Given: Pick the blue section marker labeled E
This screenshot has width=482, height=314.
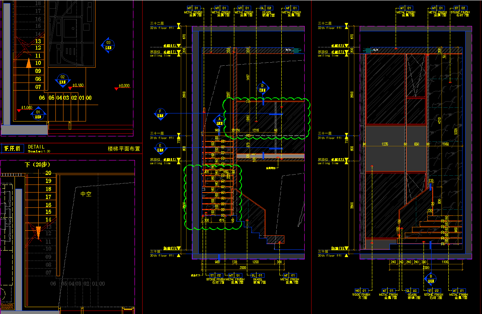Looking at the screenshot, I should 161,147.
